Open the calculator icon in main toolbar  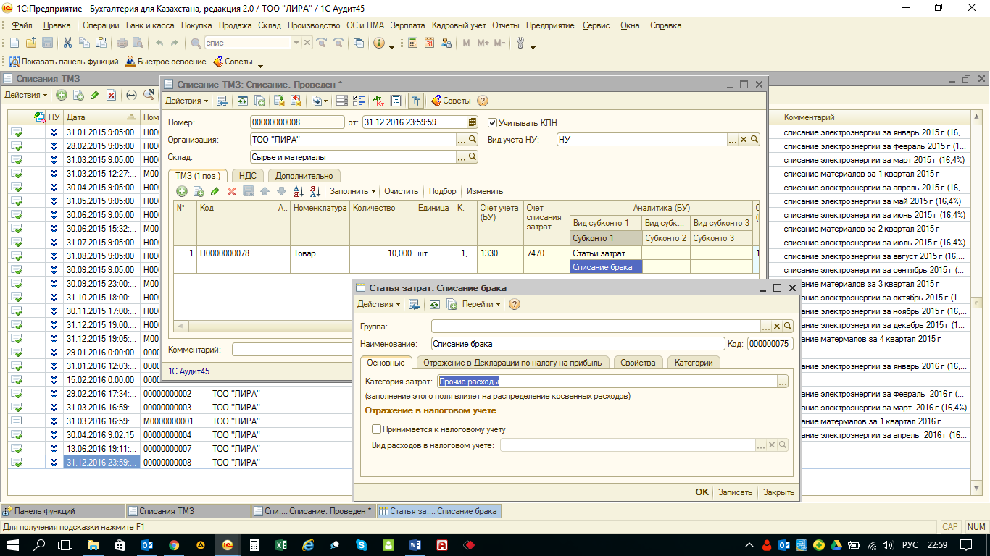coord(412,43)
